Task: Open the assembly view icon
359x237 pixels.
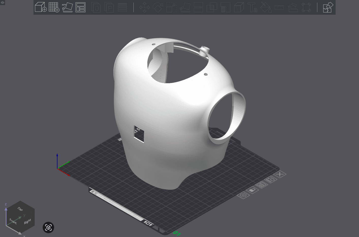Action: pos(328,8)
